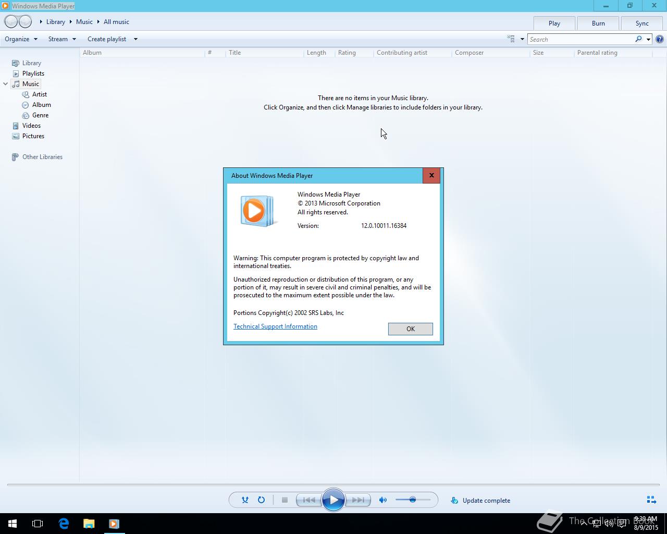667x534 pixels.
Task: Open the Stream menu
Action: tap(62, 39)
